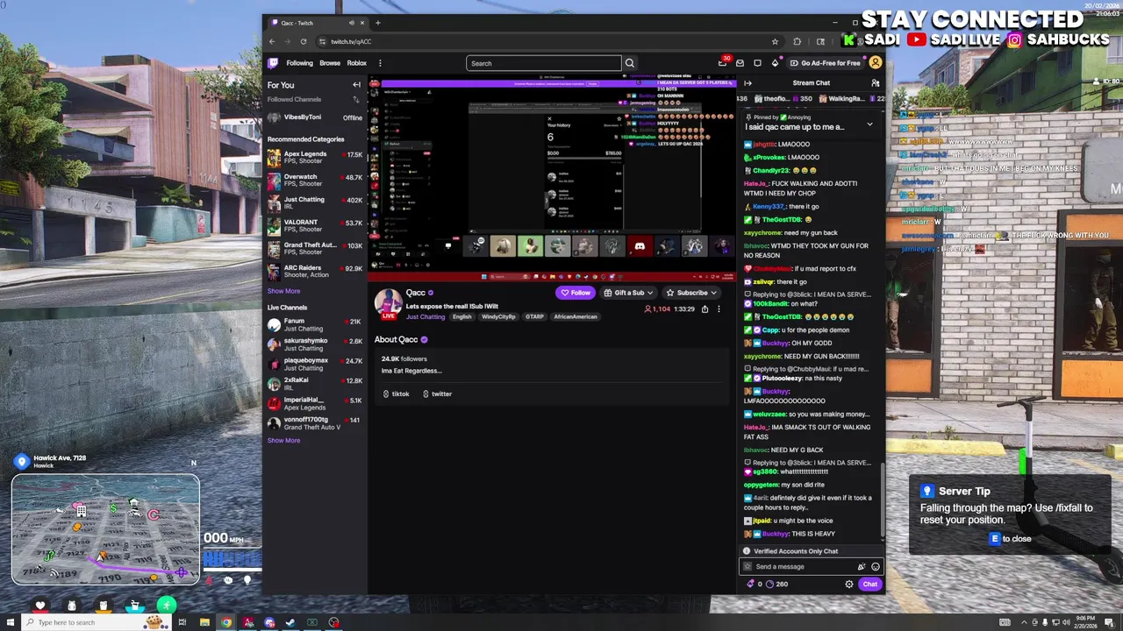This screenshot has width=1123, height=631.
Task: Open Overwatch category in sidebar
Action: (315, 181)
